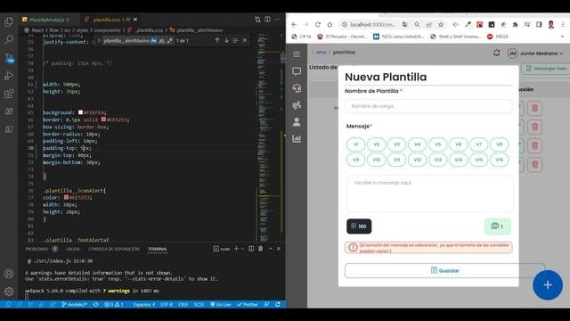Open the bar chart reports sidebar icon

pyautogui.click(x=297, y=139)
